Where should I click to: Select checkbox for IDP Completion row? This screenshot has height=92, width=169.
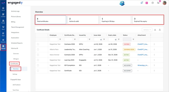(38, 65)
